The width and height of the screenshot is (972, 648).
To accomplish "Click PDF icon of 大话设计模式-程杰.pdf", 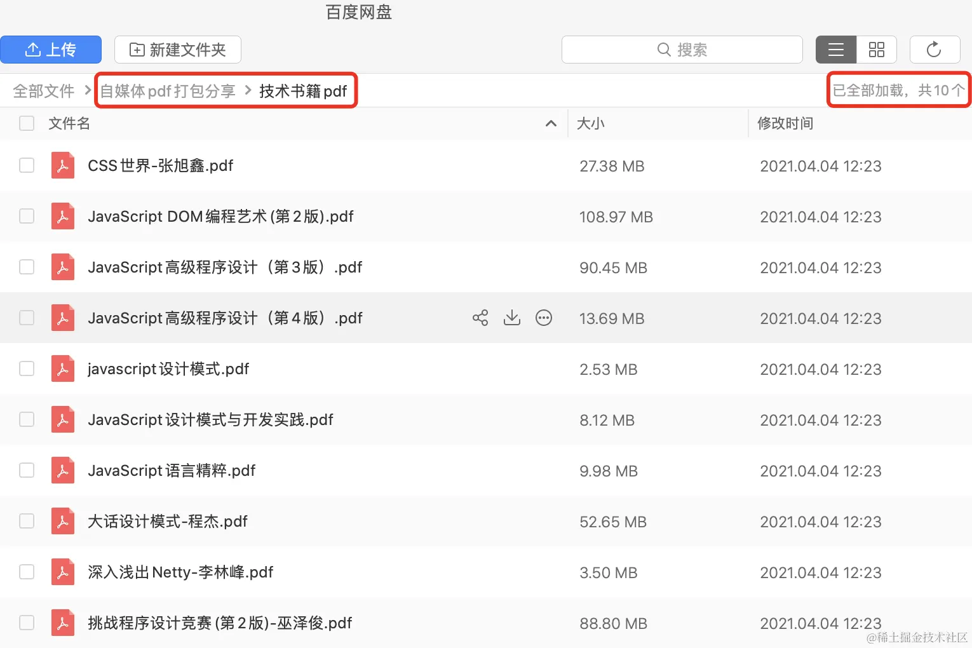I will coord(63,521).
